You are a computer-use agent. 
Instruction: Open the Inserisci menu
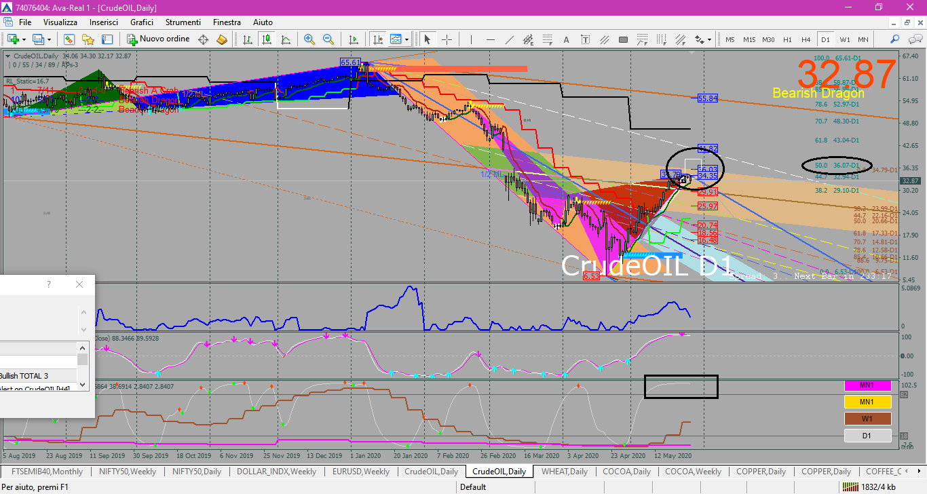(x=104, y=22)
